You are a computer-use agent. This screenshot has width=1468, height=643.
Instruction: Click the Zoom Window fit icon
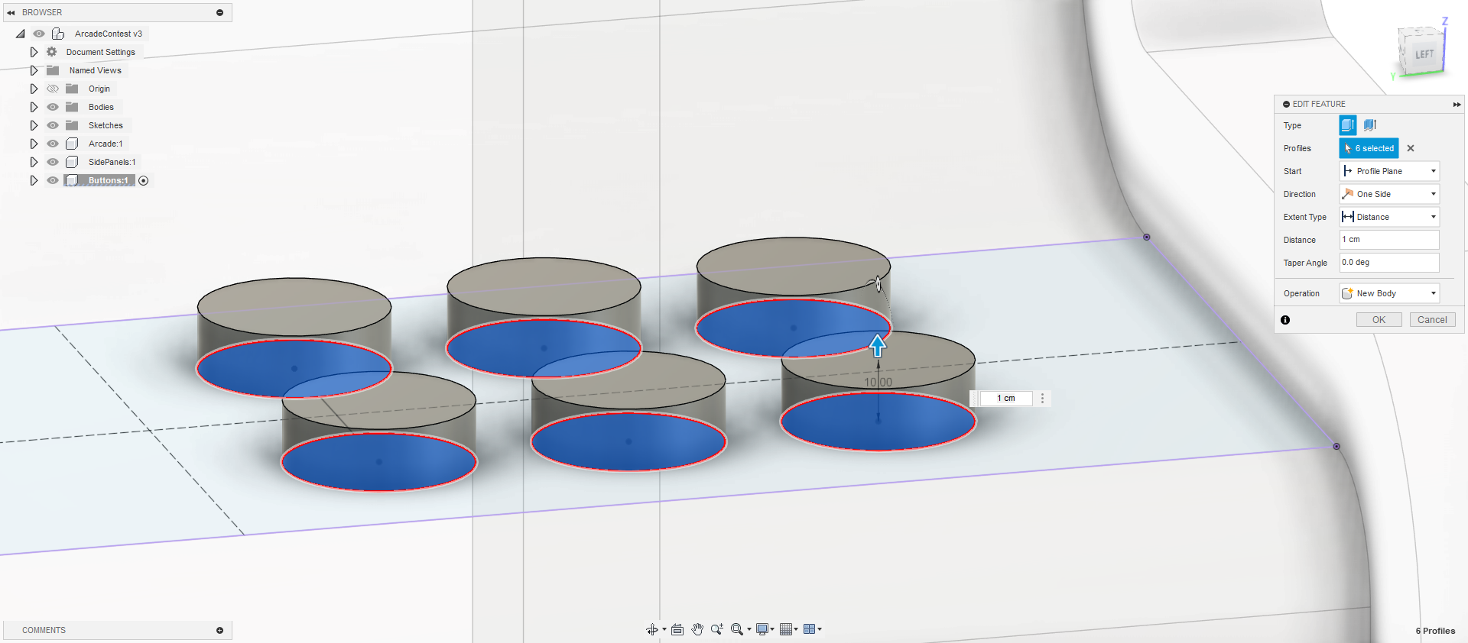point(737,629)
